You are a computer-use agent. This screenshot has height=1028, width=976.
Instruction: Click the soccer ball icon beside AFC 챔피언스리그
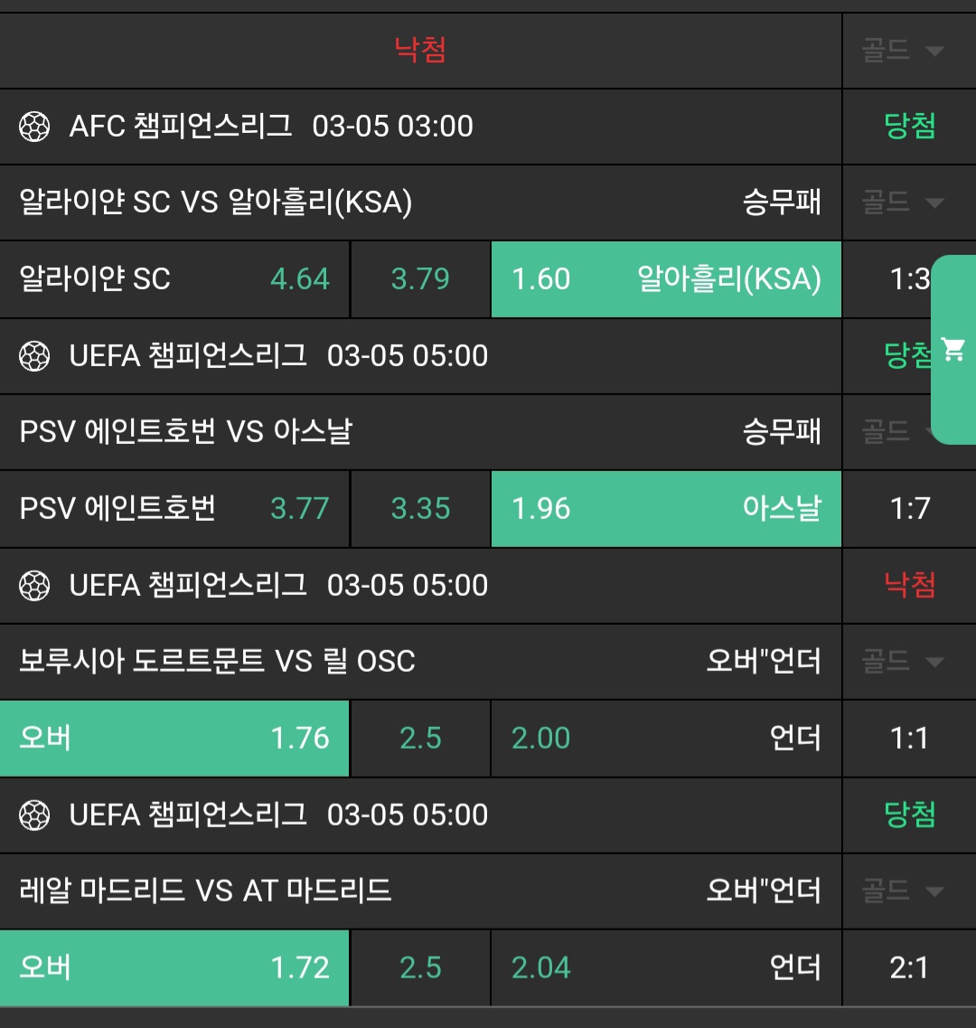click(34, 127)
